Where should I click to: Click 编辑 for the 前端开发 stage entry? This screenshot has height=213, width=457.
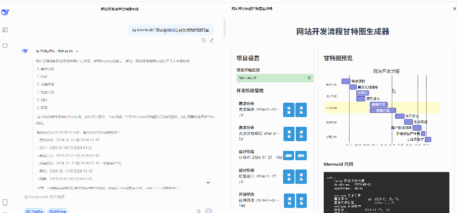tap(289, 201)
